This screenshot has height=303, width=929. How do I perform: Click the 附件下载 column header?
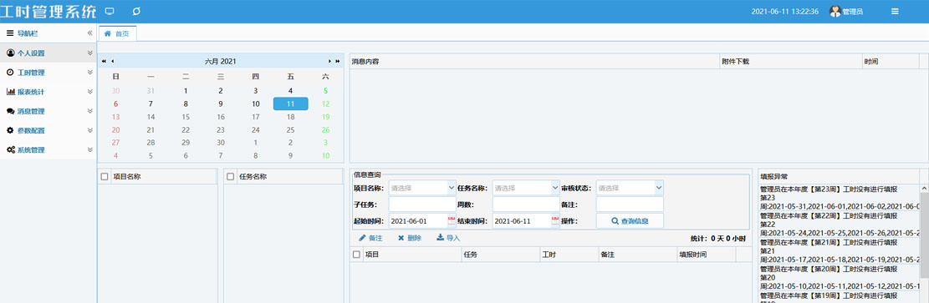tap(791, 61)
